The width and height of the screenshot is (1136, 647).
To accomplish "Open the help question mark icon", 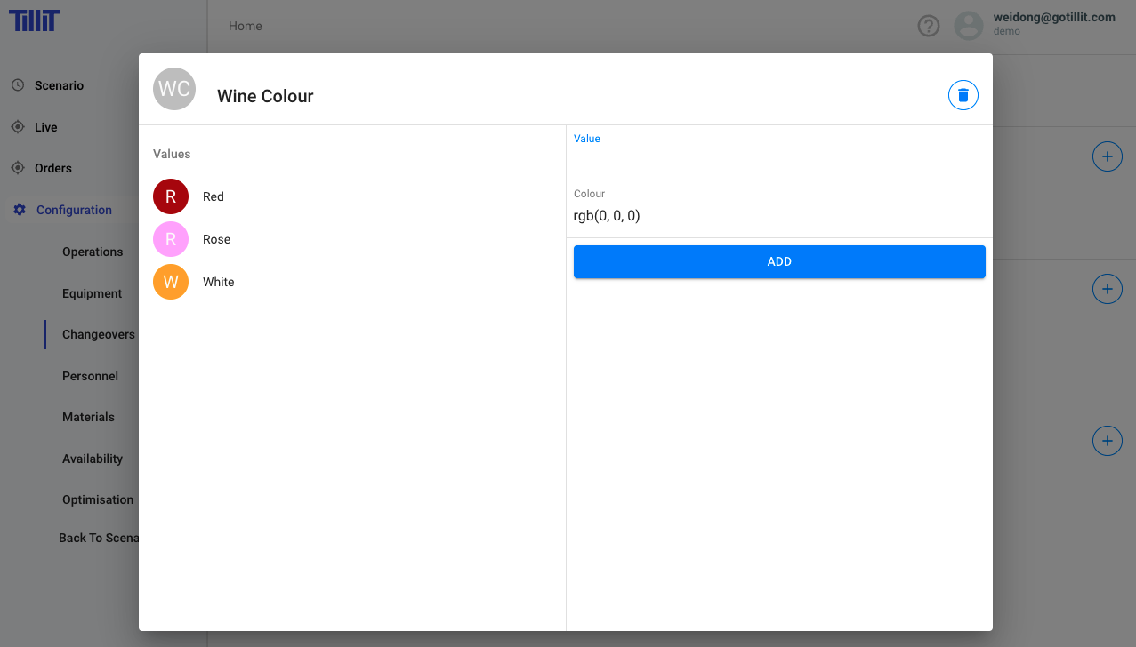I will (x=928, y=26).
